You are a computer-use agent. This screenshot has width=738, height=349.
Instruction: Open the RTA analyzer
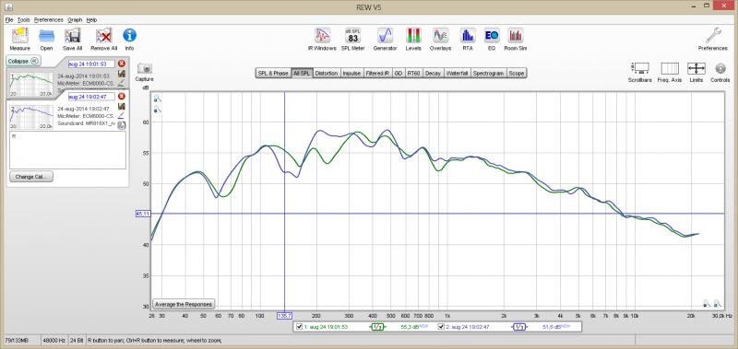[468, 36]
